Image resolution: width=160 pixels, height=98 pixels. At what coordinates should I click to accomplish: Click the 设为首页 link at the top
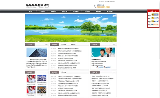pyautogui.click(x=101, y=1)
